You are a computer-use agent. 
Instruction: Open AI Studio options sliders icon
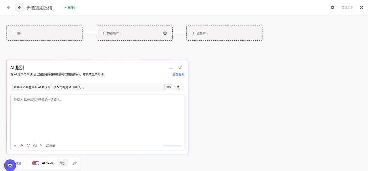pyautogui.click(x=75, y=163)
